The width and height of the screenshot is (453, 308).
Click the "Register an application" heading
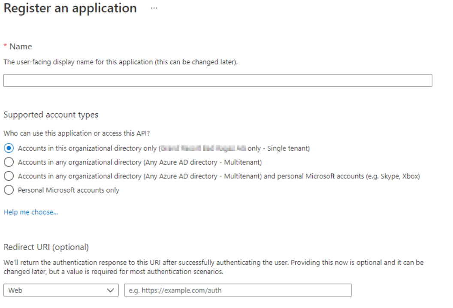pyautogui.click(x=69, y=8)
